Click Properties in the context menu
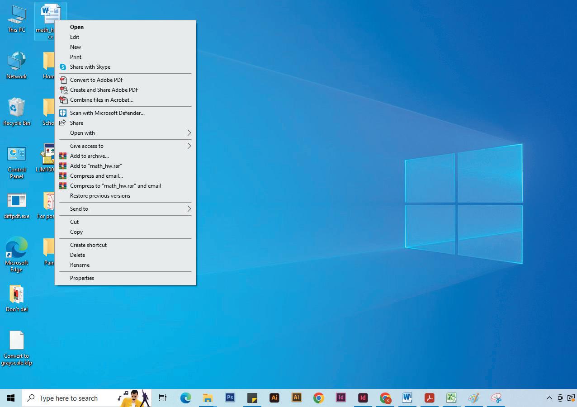The image size is (577, 407). pos(125,278)
